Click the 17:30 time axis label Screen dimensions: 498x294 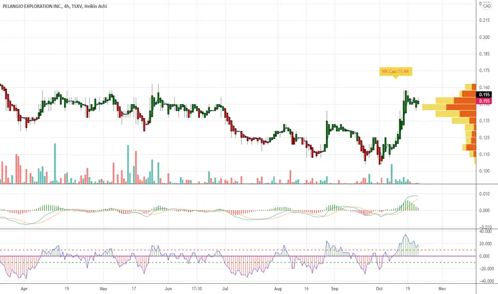point(197,289)
